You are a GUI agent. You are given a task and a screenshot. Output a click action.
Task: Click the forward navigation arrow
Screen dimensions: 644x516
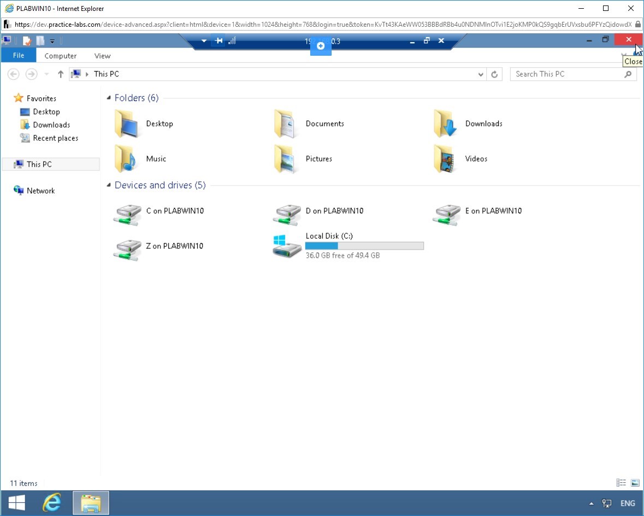click(31, 74)
